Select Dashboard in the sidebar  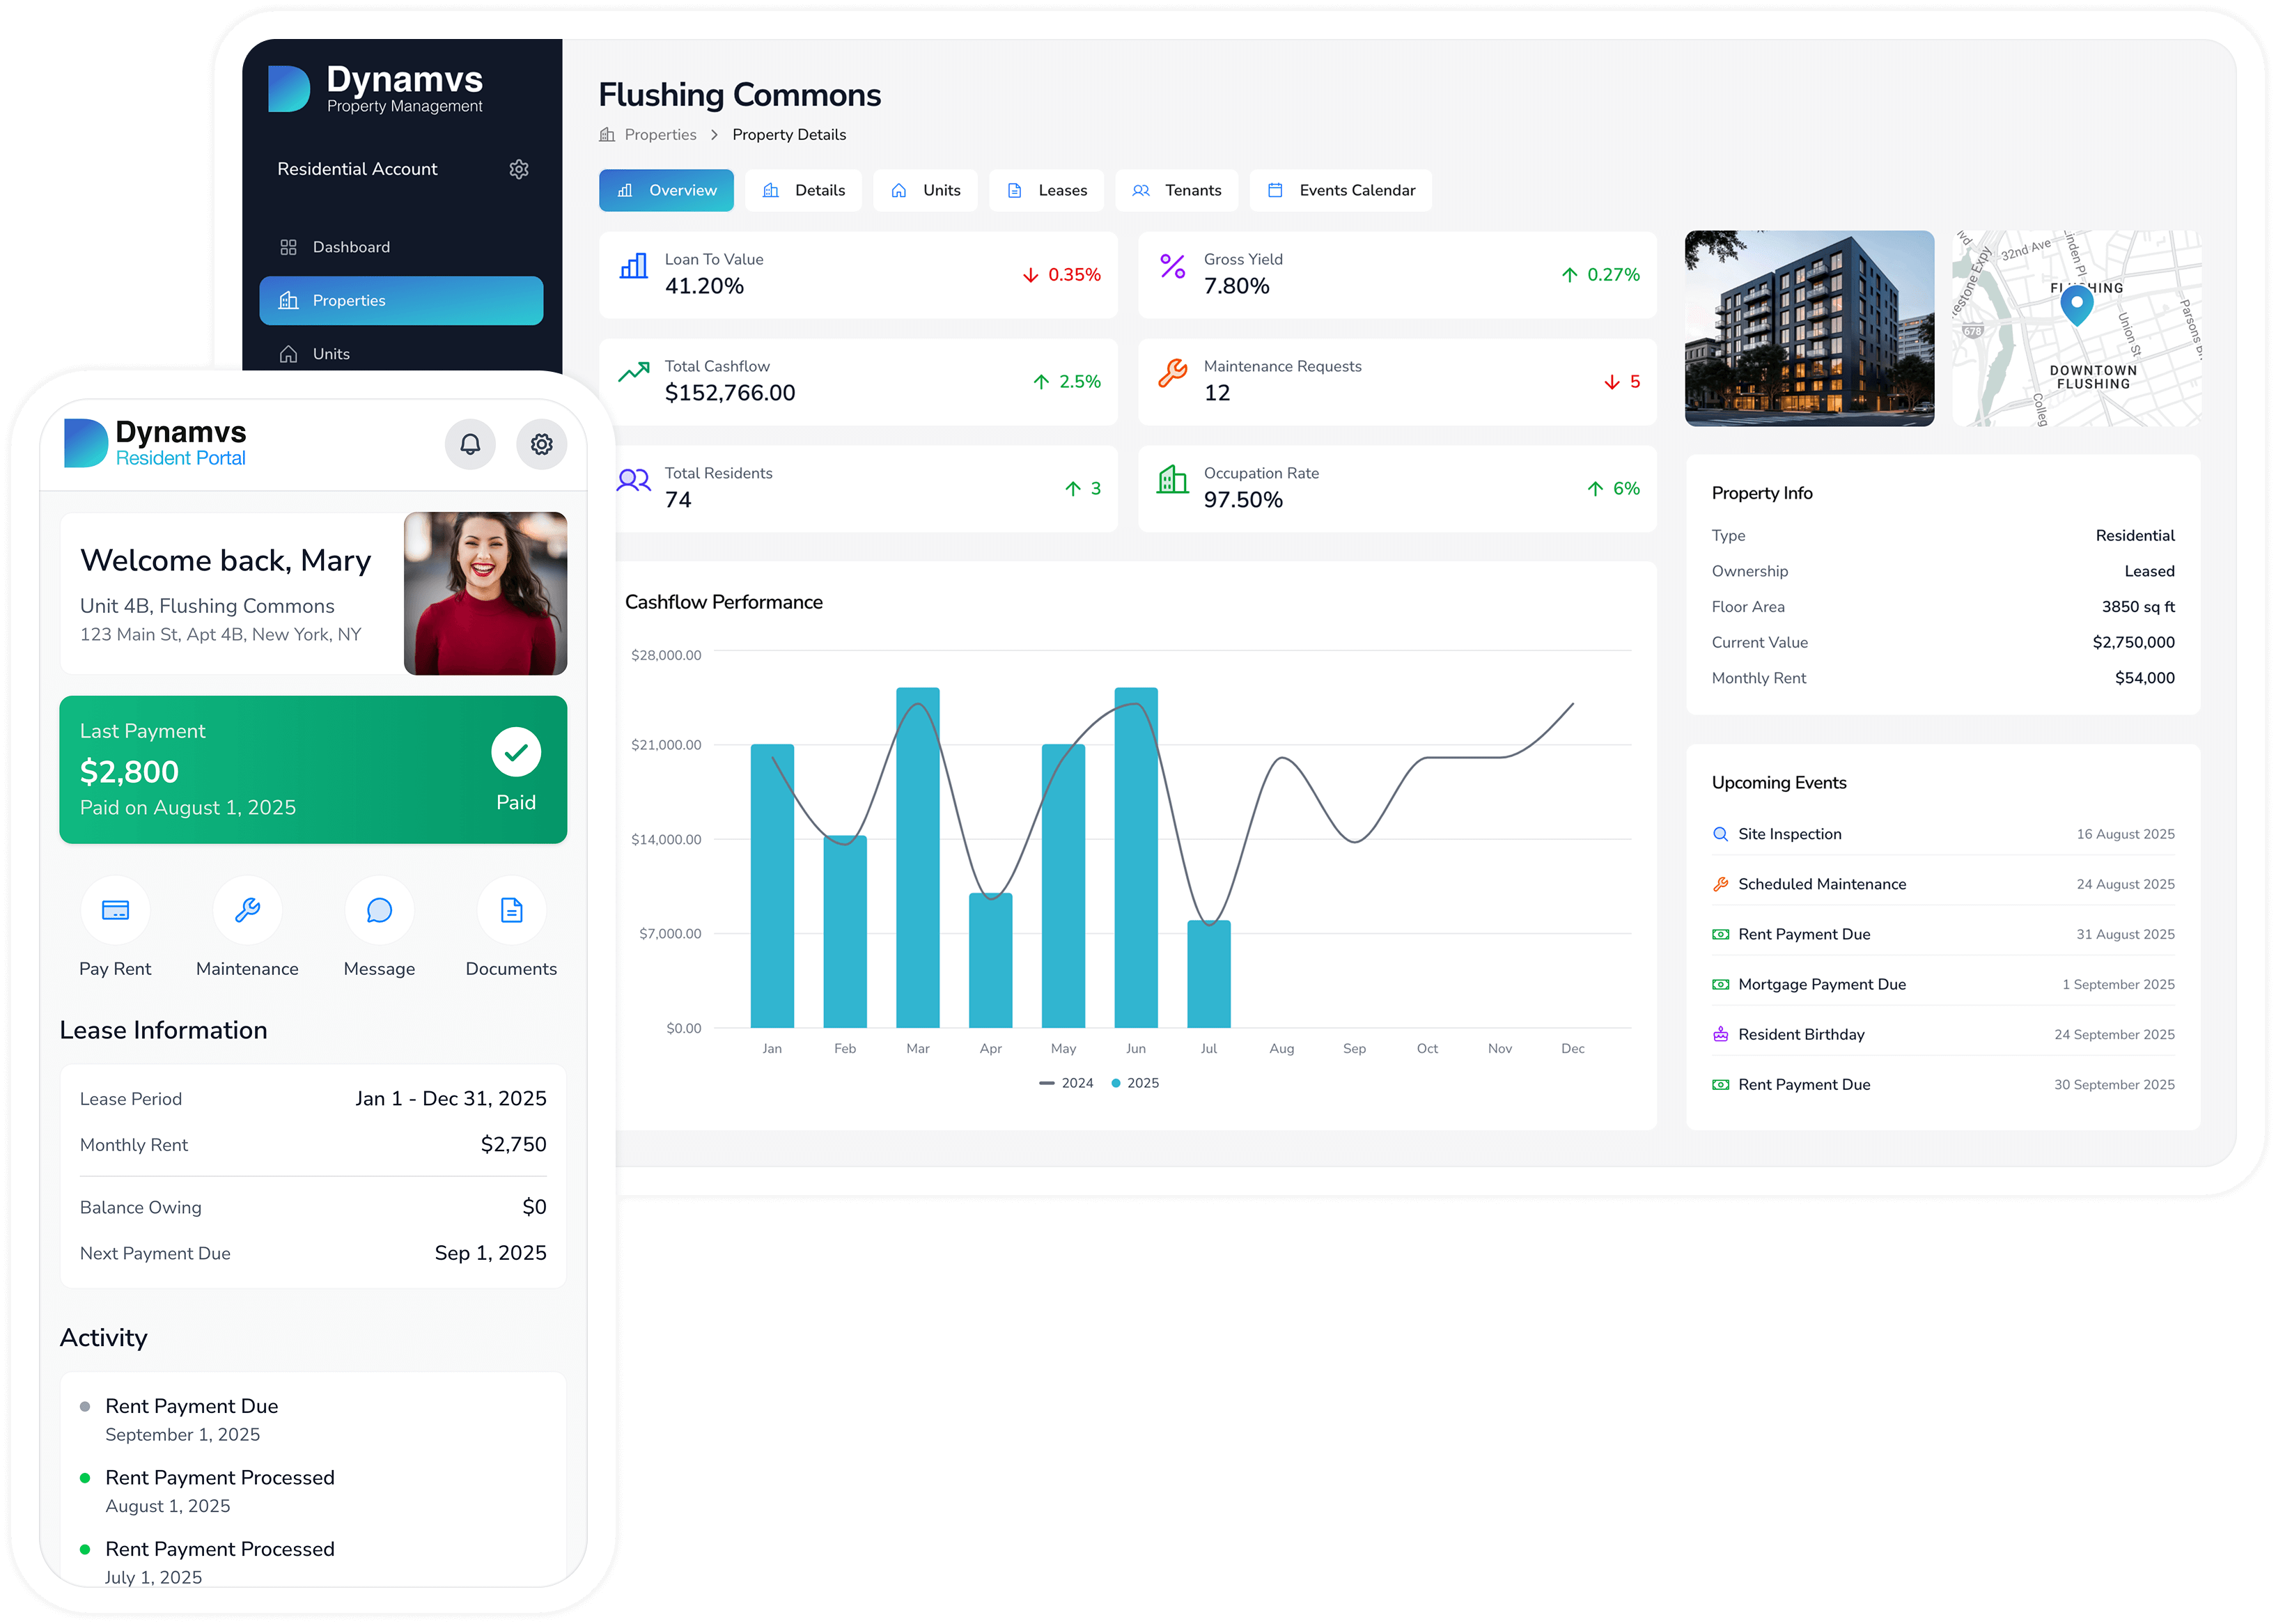[350, 246]
